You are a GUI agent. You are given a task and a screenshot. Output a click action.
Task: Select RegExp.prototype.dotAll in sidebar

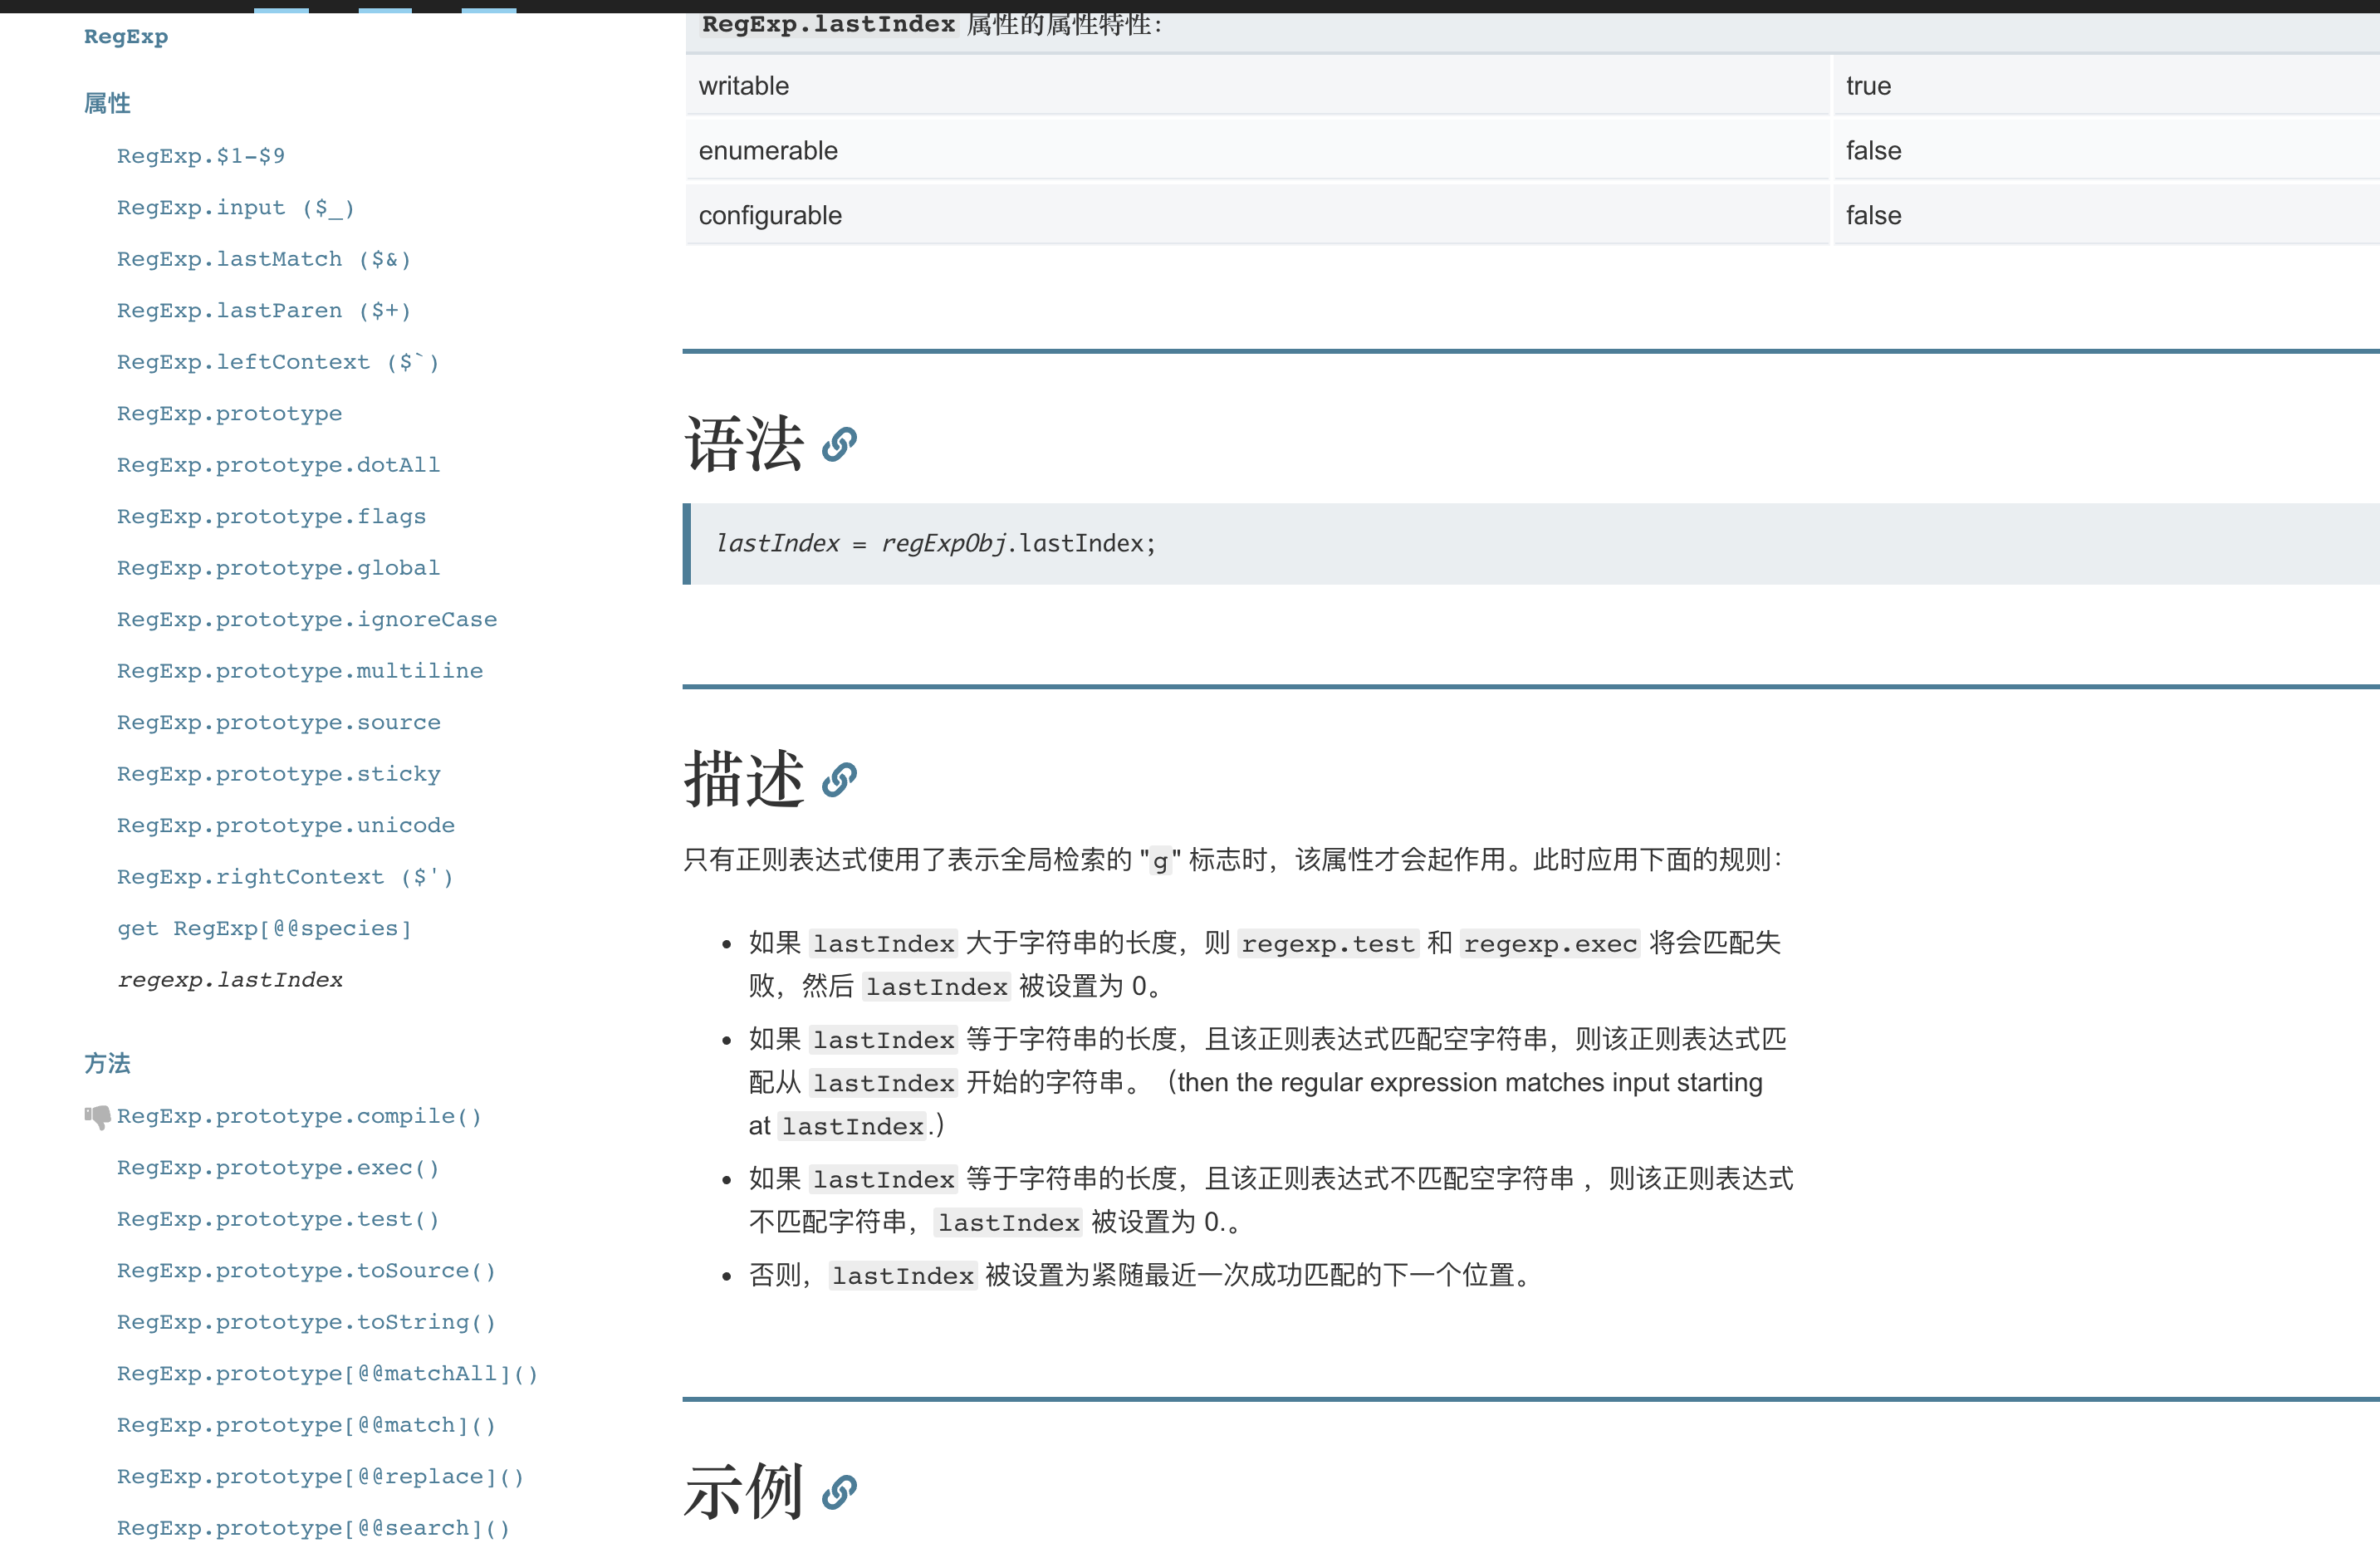(278, 465)
